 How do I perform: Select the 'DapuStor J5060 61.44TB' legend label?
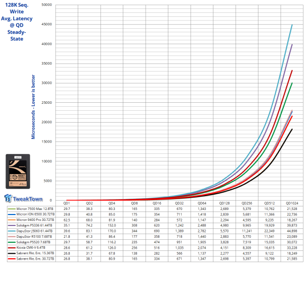tap(35, 231)
